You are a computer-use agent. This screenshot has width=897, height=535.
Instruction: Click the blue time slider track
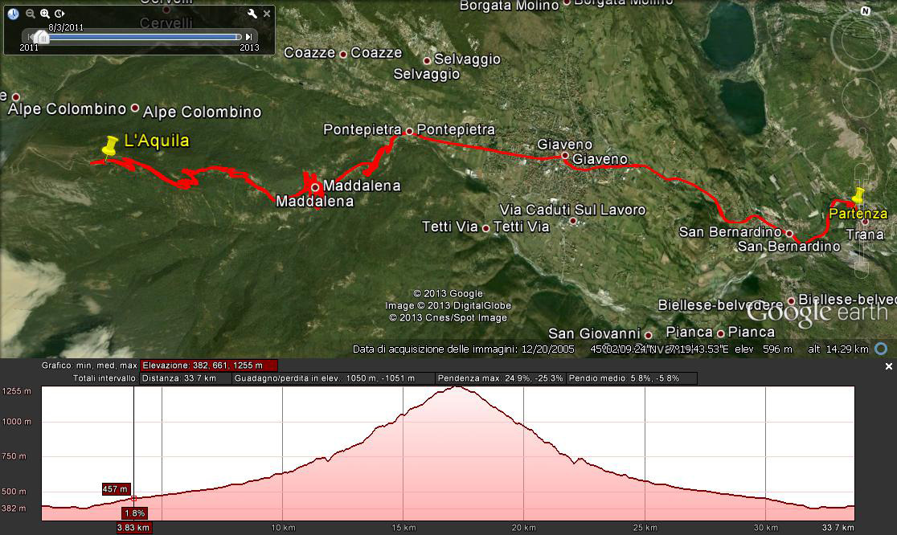click(143, 37)
